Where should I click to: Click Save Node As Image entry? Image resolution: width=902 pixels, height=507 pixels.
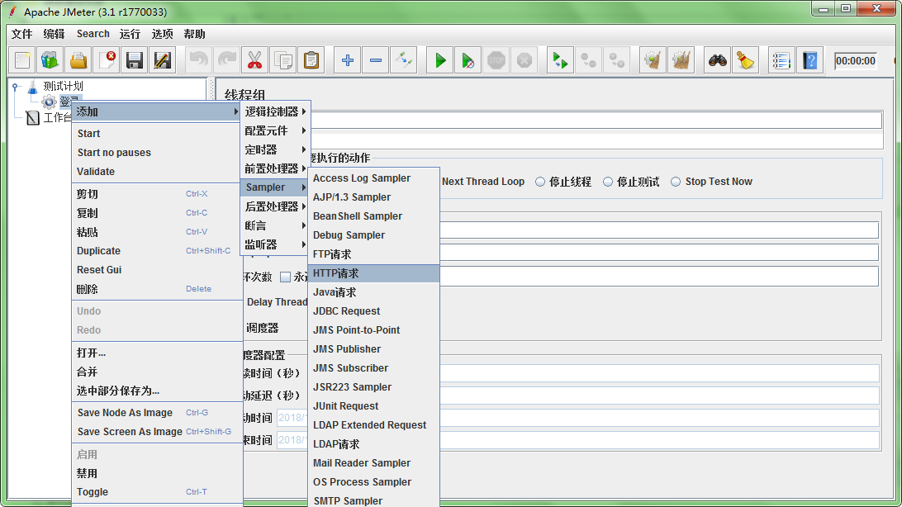pyautogui.click(x=125, y=413)
